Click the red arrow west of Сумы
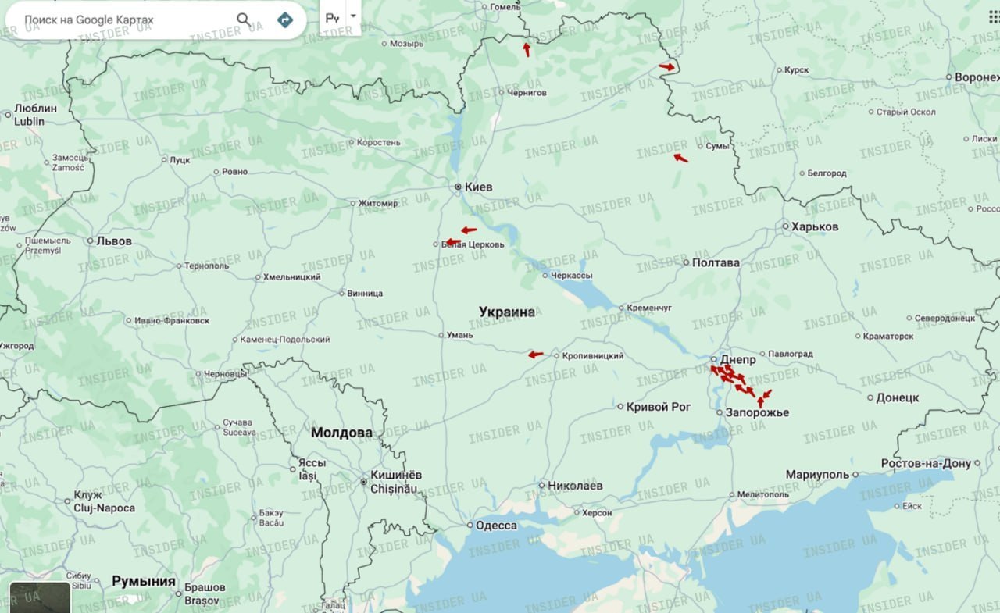1000x613 pixels. (x=681, y=158)
